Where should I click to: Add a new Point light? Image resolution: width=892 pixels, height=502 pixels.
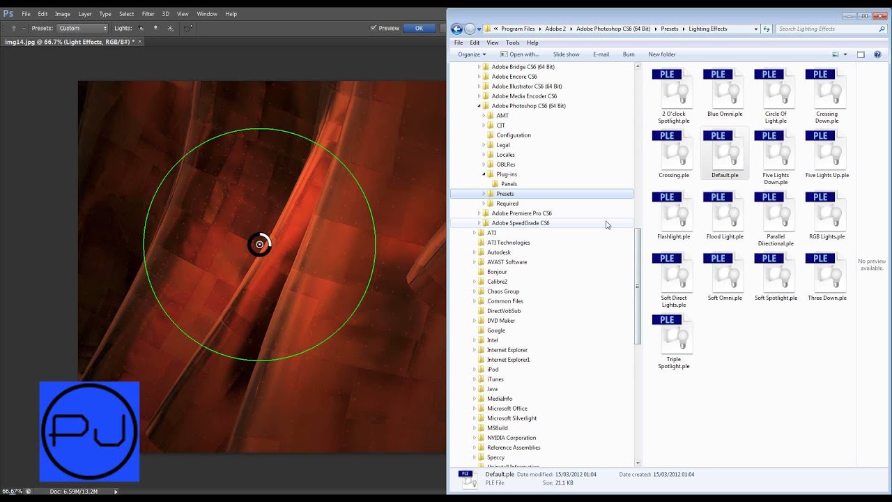155,28
